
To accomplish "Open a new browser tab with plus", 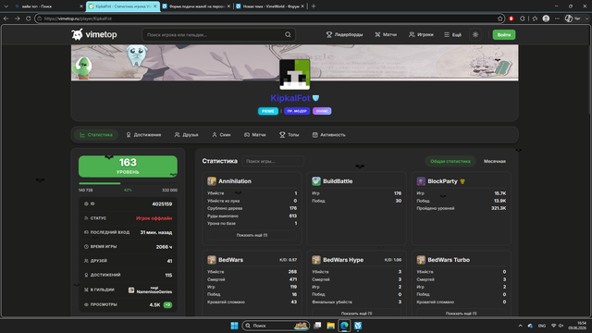I will [314, 6].
